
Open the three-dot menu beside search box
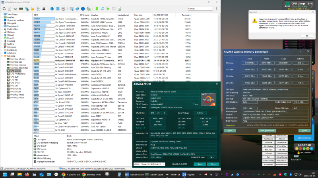tap(217, 9)
